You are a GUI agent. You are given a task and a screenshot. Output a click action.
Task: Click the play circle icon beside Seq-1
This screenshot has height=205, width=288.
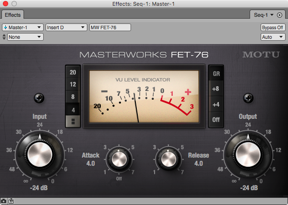[279, 15]
